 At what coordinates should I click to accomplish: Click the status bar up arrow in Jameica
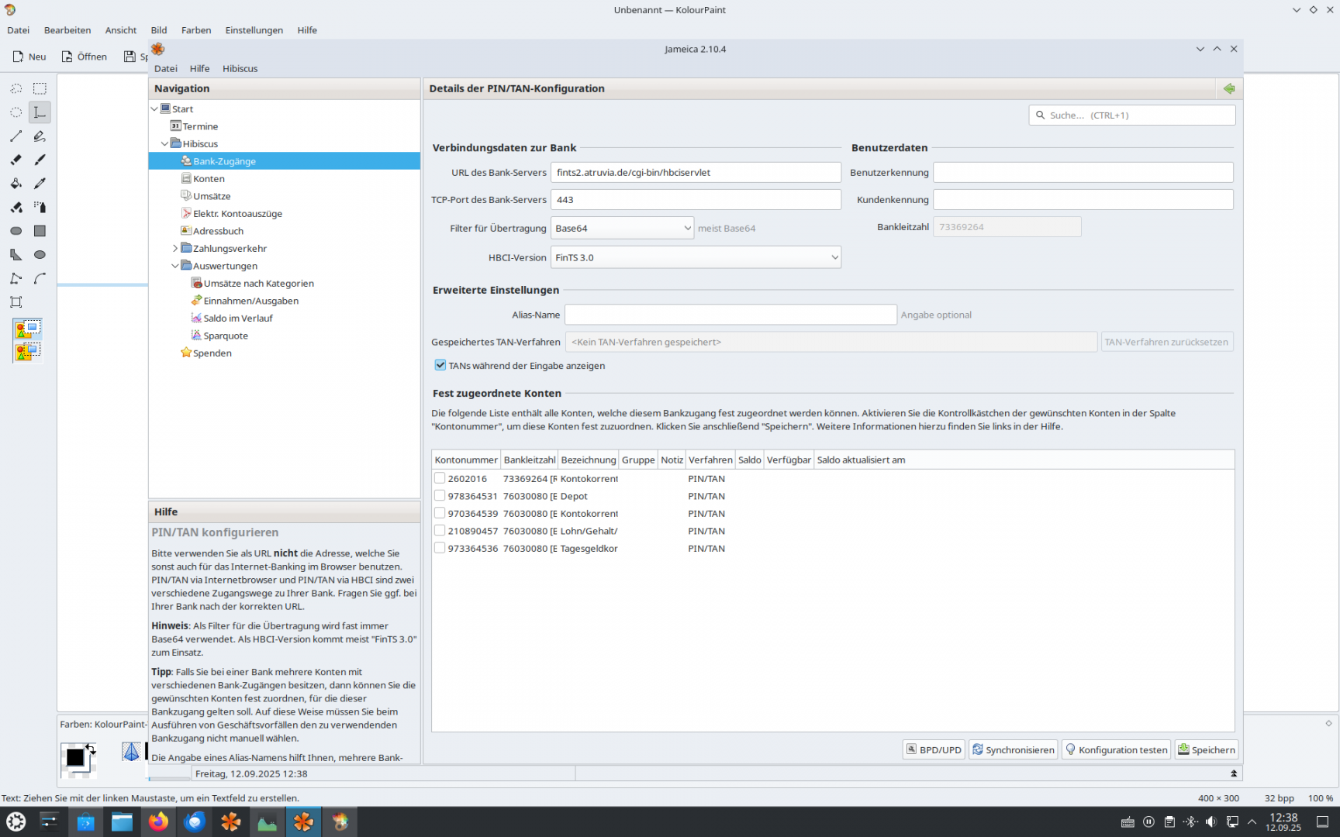coord(1234,773)
